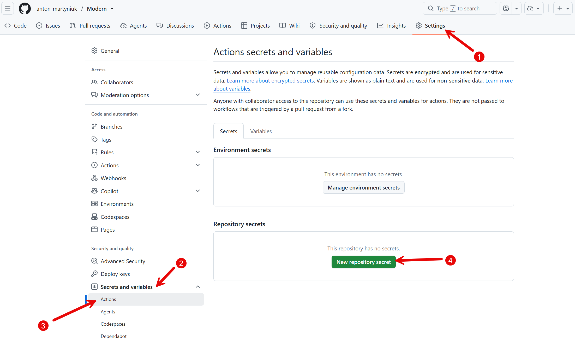Viewport: 575px width, 341px height.
Task: Click the Insights graph icon
Action: [x=380, y=26]
